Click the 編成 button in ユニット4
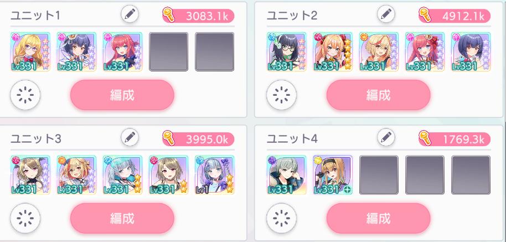This screenshot has width=506, height=242. pos(379,218)
